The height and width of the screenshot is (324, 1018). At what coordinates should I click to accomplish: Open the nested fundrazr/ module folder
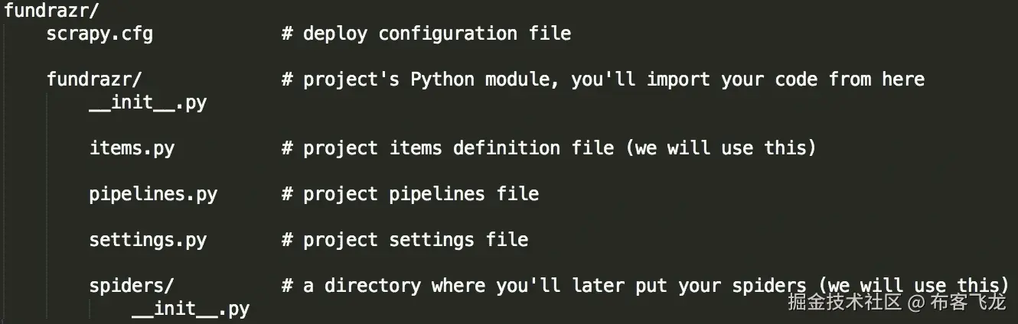(94, 79)
